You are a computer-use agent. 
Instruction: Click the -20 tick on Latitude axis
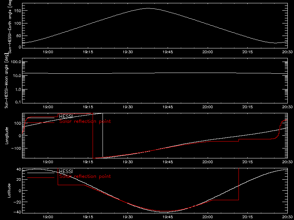[x=17, y=202]
